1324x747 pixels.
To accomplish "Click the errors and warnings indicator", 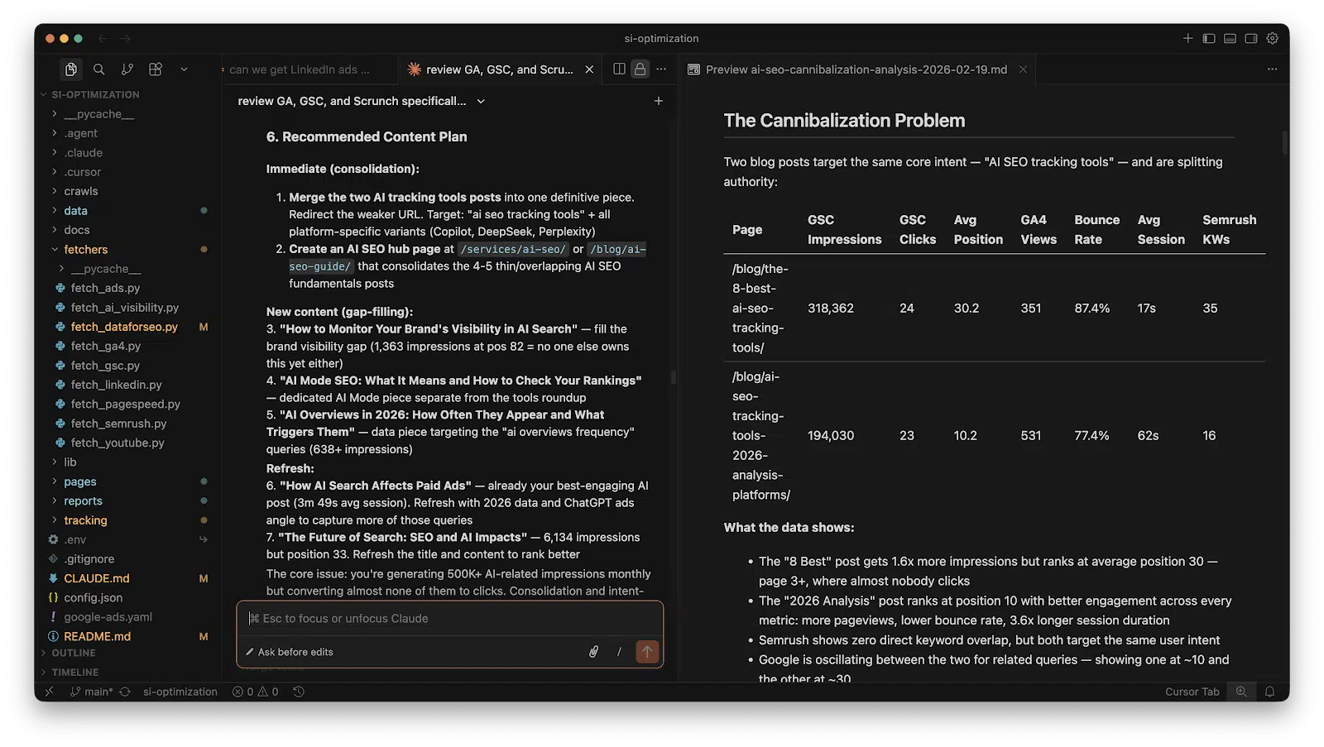I will coord(257,692).
